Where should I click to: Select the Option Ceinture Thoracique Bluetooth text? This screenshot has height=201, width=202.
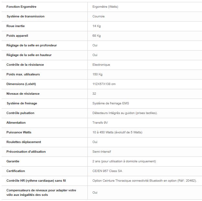(x=145, y=181)
